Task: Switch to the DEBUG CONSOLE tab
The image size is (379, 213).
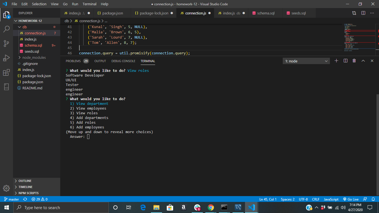Action: tap(123, 61)
